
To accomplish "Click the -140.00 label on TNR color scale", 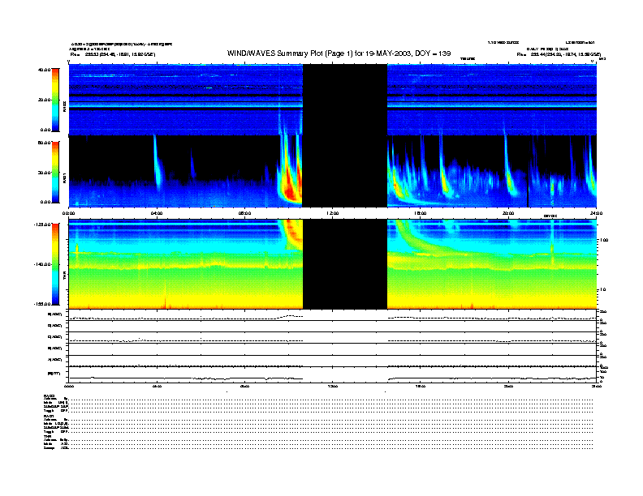I will coord(42,264).
